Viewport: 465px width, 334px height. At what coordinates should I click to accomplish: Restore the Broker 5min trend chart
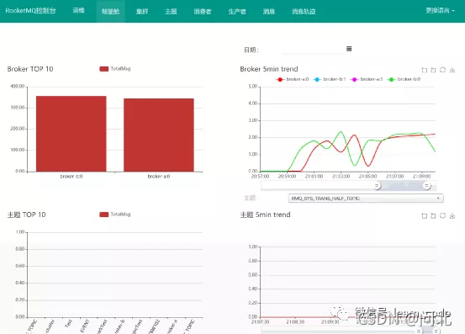click(443, 70)
